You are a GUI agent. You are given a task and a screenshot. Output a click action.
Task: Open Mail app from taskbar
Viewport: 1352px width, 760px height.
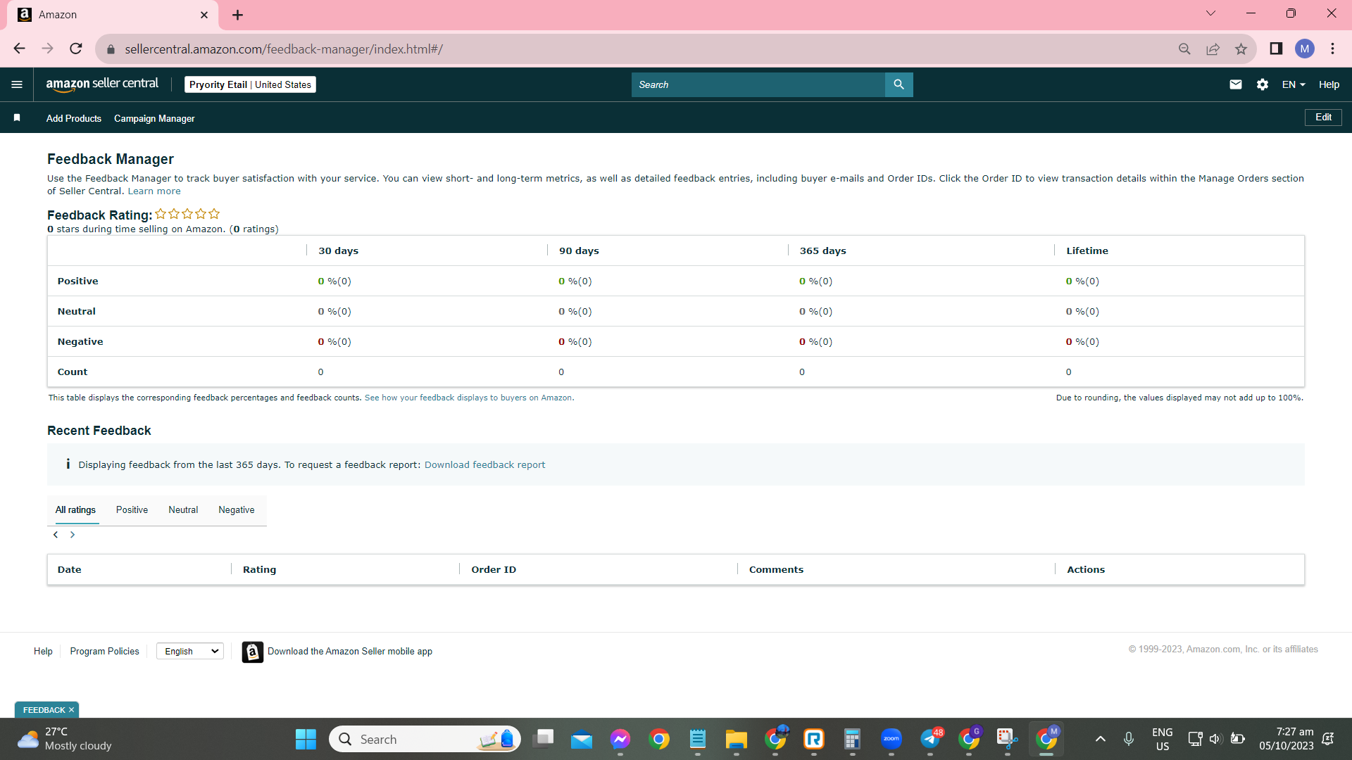582,739
